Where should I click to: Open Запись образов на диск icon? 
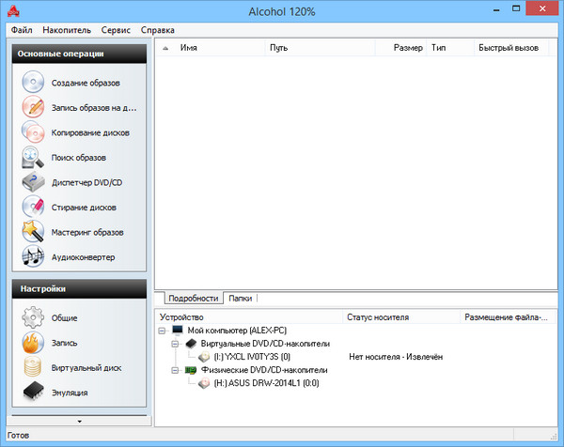34,107
